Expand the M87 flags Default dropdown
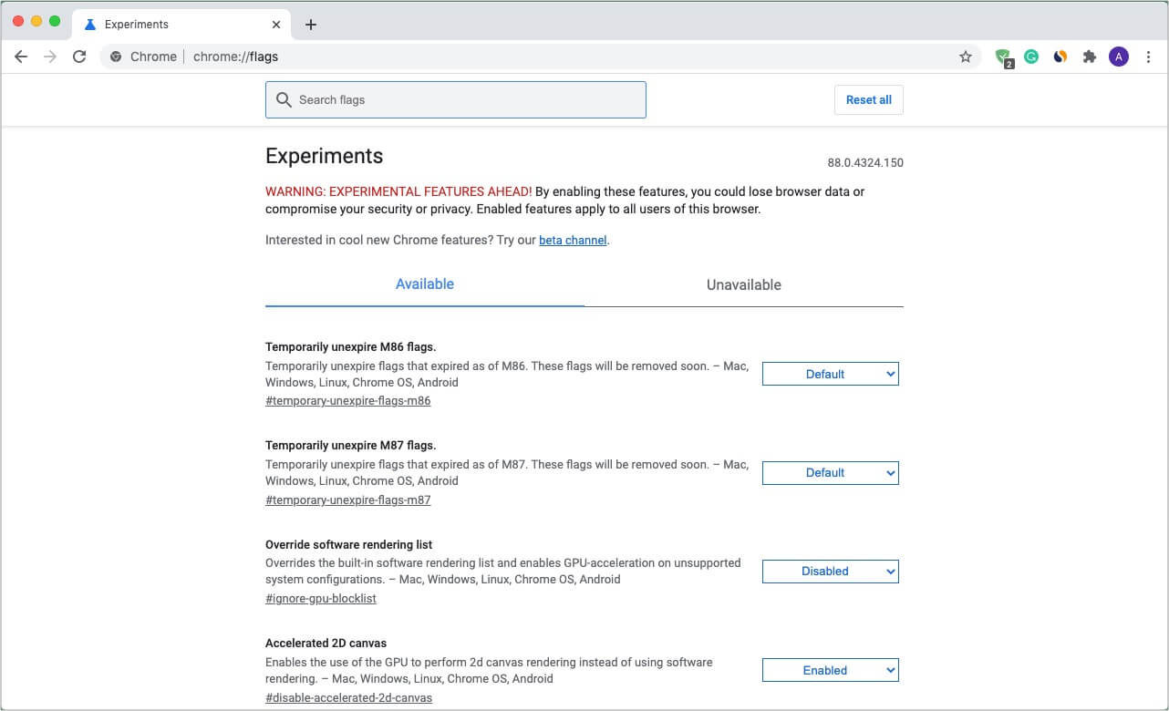The width and height of the screenshot is (1169, 711). click(x=831, y=472)
